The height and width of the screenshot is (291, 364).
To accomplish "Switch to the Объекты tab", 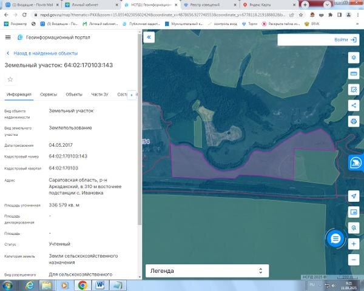I will click(x=74, y=95).
